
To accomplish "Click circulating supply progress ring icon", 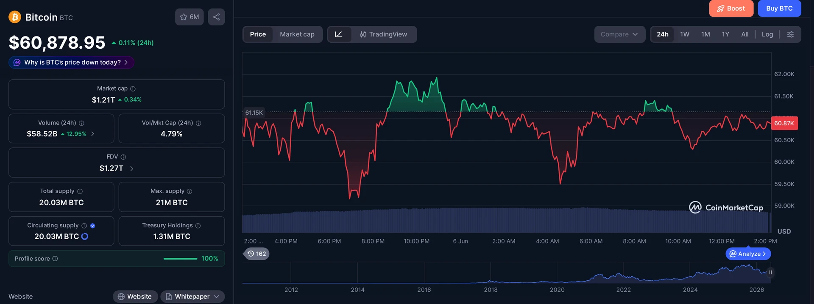I will (85, 236).
